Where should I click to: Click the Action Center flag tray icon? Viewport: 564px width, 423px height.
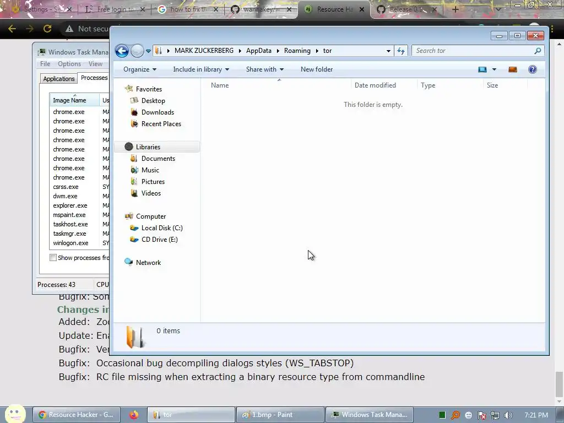[x=481, y=415]
